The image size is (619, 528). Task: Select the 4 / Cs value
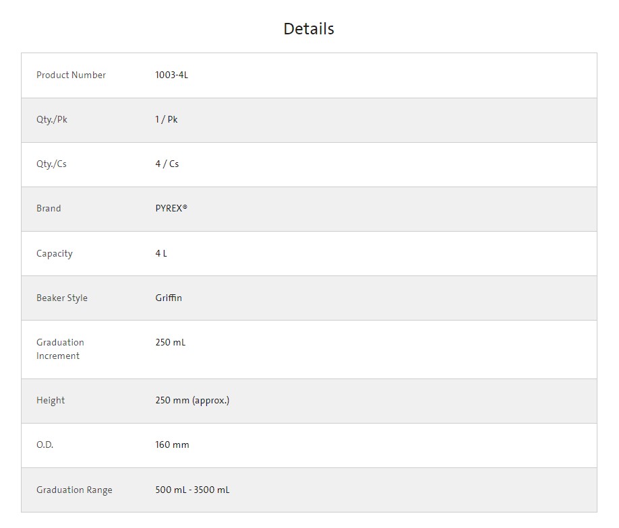167,164
